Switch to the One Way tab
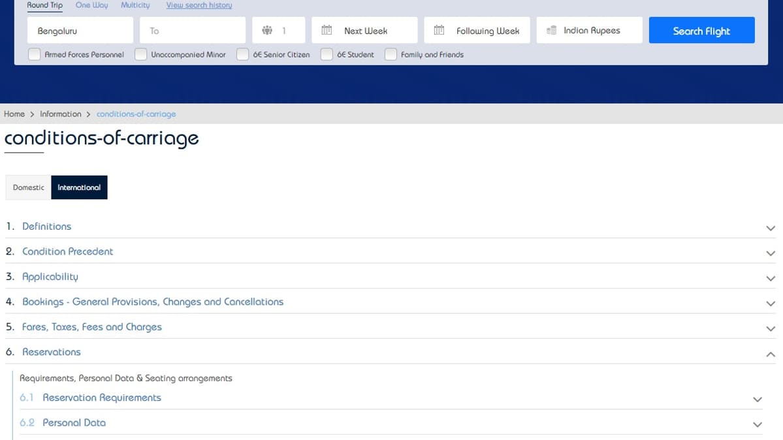783x440 pixels. [x=91, y=5]
